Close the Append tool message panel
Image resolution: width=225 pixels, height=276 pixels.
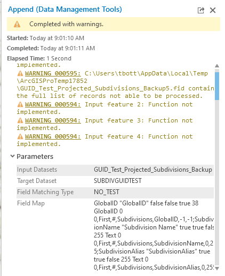pyautogui.click(x=213, y=10)
